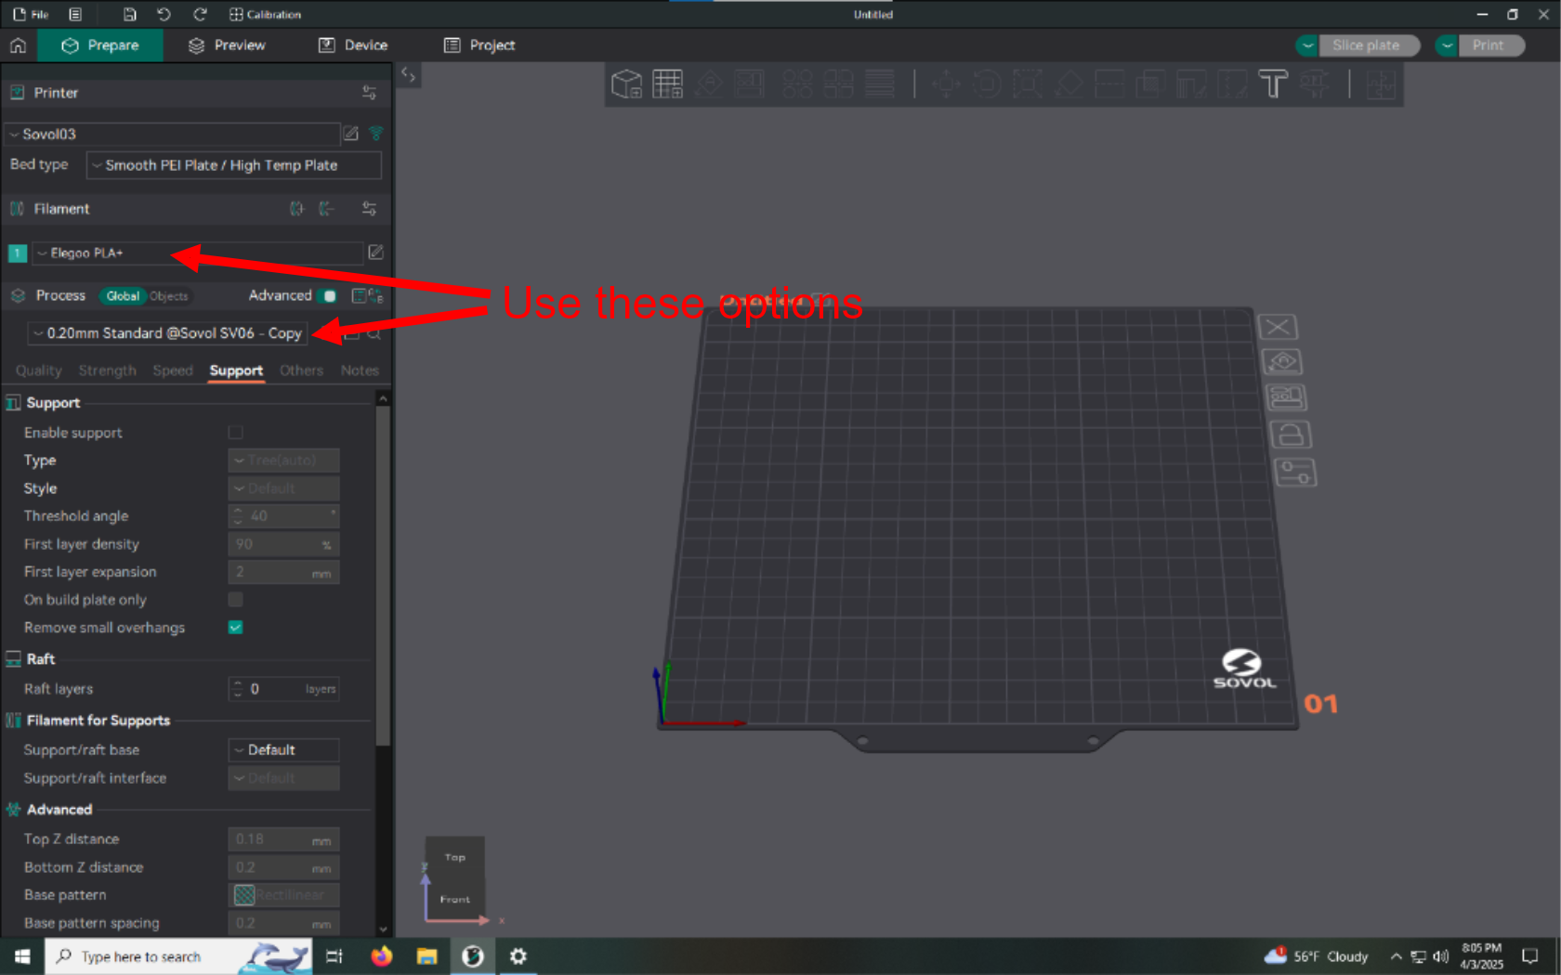The image size is (1561, 975).
Task: Open the Bed type dropdown
Action: [x=234, y=165]
